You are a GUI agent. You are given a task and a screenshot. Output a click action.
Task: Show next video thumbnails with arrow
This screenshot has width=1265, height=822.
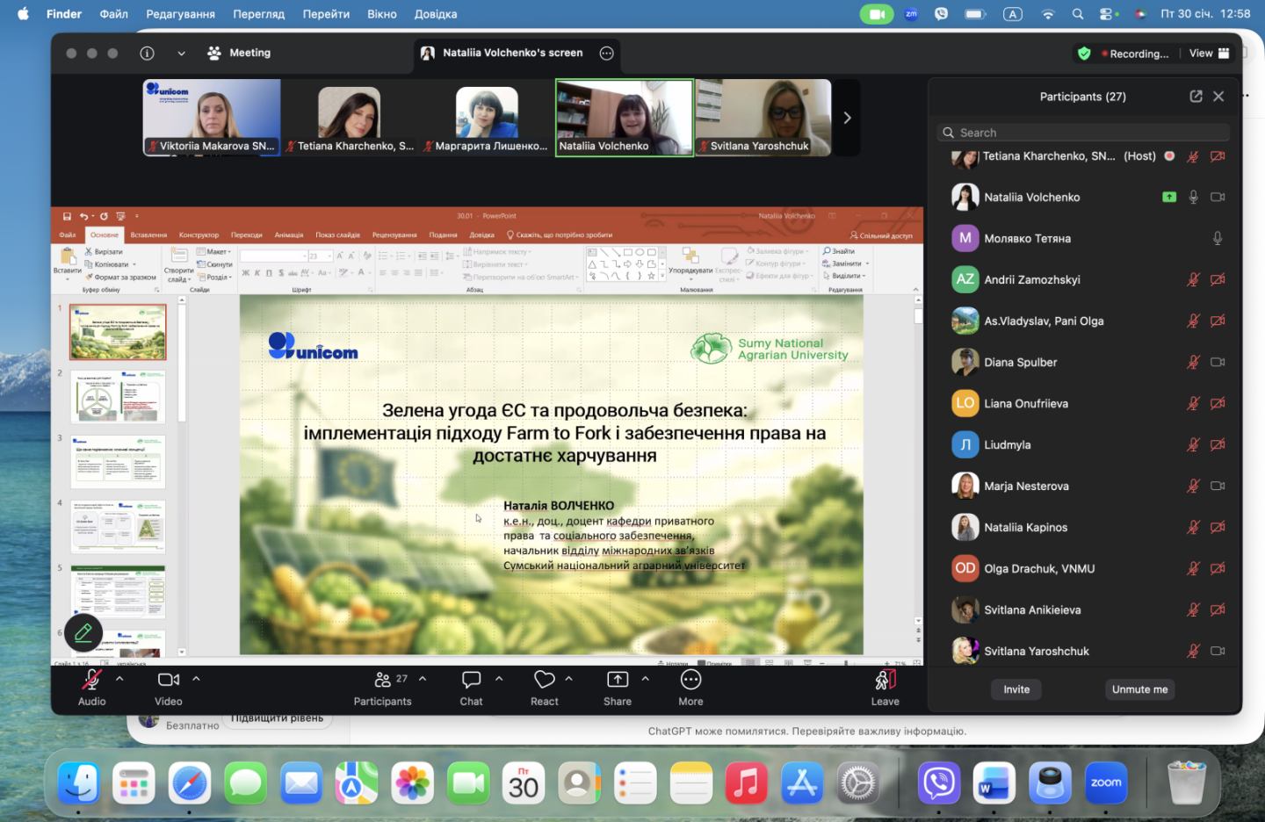[x=847, y=118]
